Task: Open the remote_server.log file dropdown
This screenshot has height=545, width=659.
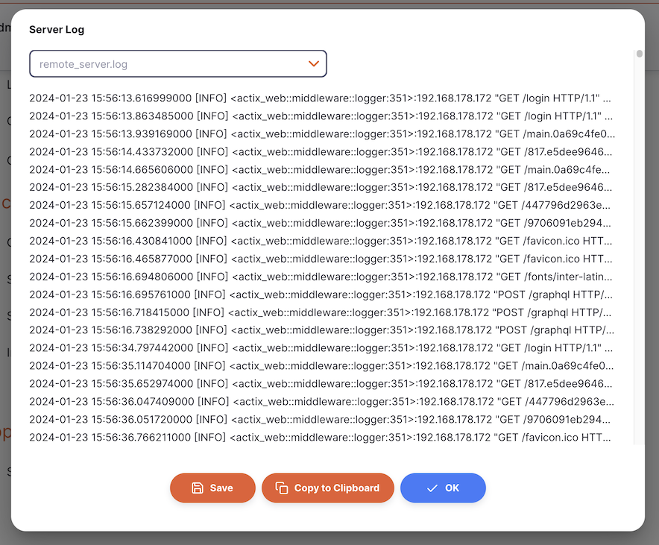Action: (177, 64)
